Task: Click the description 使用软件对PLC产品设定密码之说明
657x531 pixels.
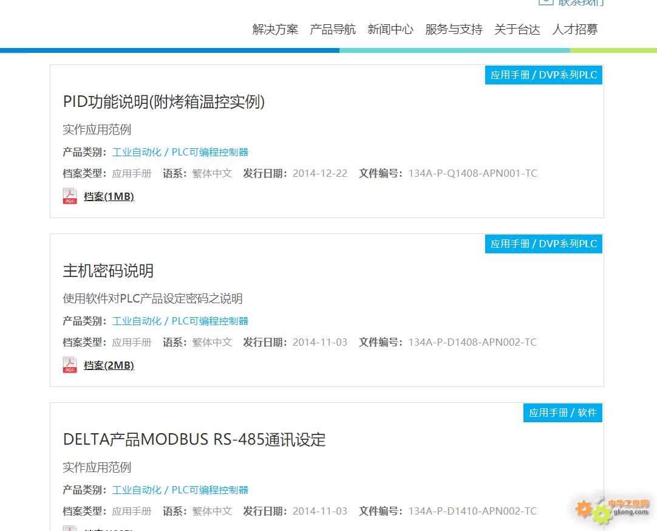Action: (152, 298)
